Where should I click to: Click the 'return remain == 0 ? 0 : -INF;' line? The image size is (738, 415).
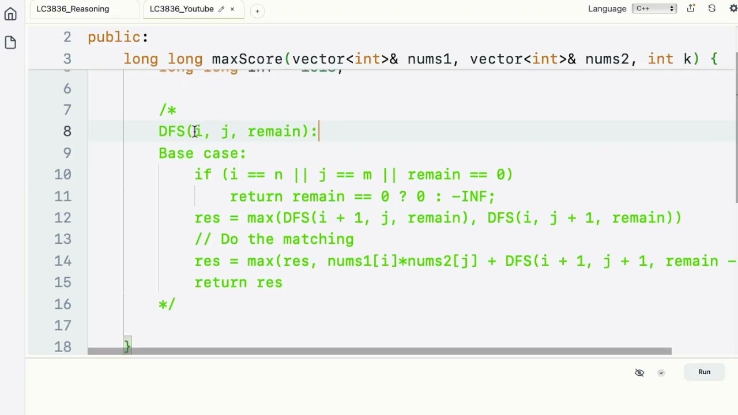point(363,197)
